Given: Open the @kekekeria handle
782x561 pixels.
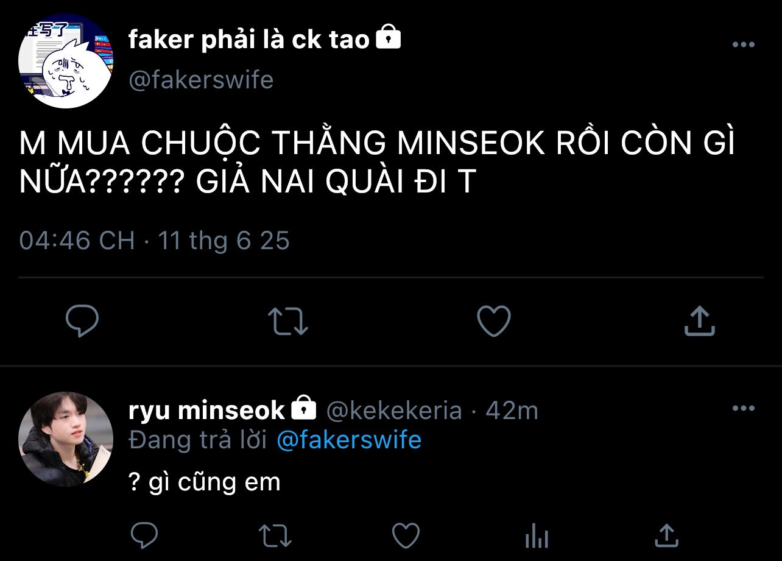Looking at the screenshot, I should (394, 411).
